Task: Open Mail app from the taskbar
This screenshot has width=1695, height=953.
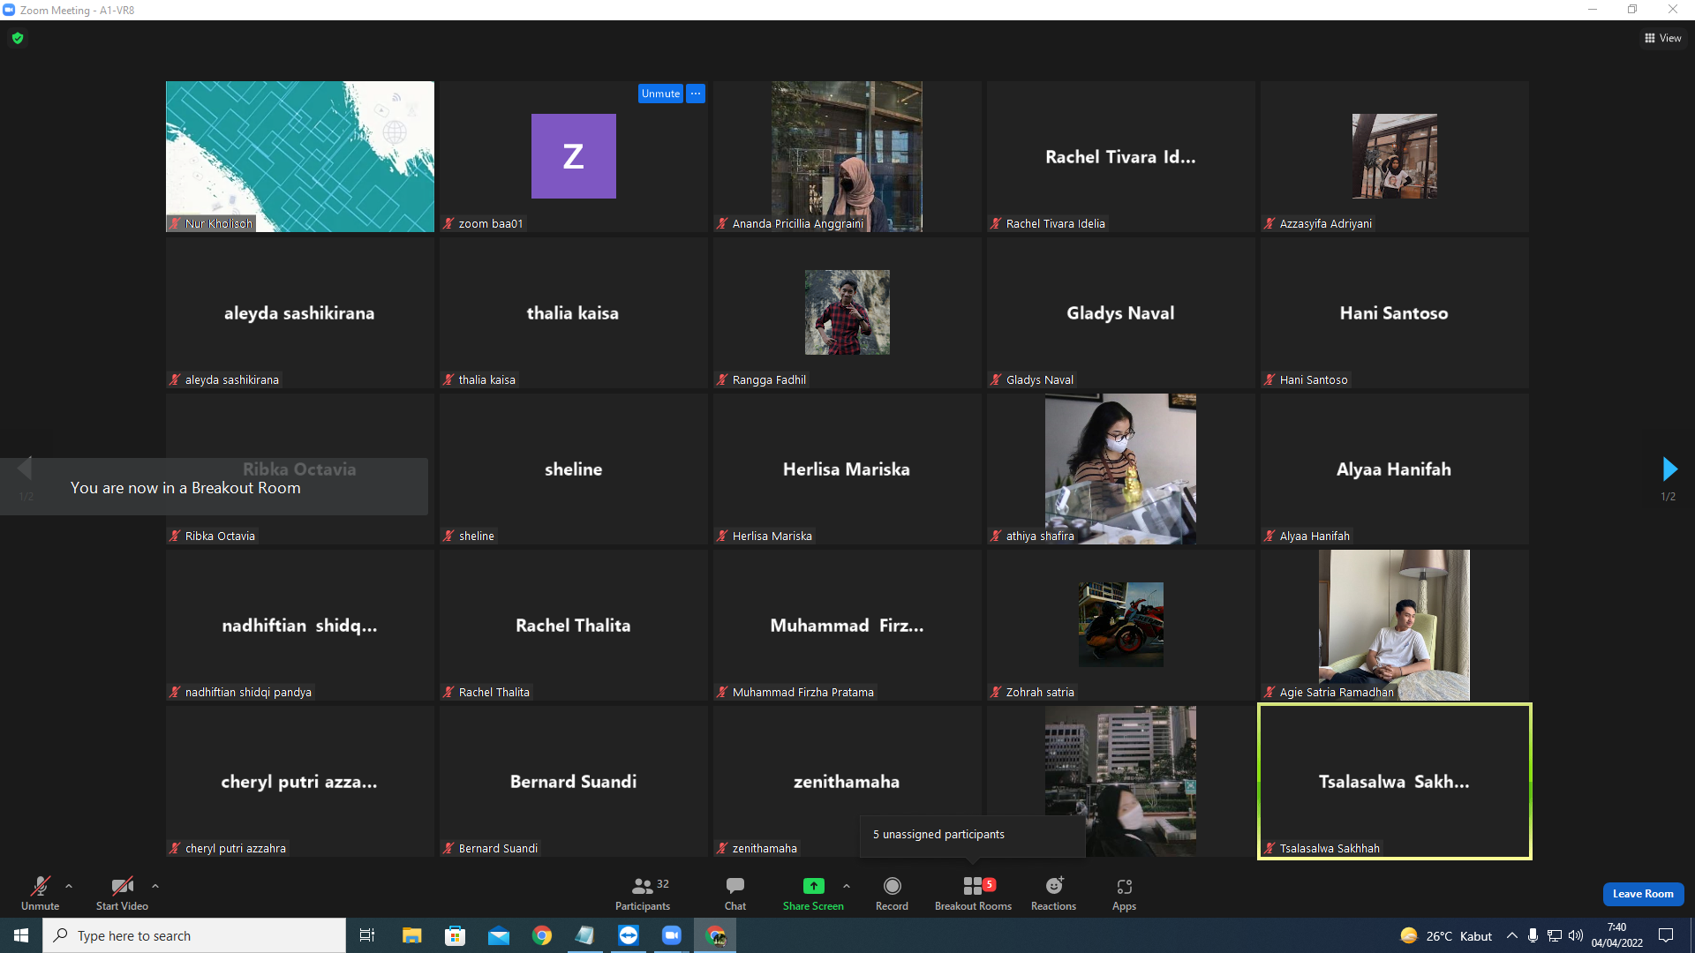Action: pyautogui.click(x=498, y=935)
